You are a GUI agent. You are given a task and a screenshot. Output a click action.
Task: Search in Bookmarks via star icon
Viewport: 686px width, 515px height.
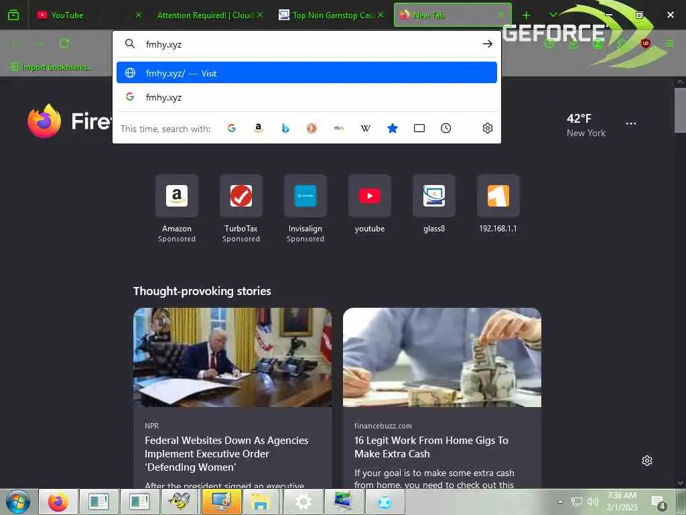[393, 128]
